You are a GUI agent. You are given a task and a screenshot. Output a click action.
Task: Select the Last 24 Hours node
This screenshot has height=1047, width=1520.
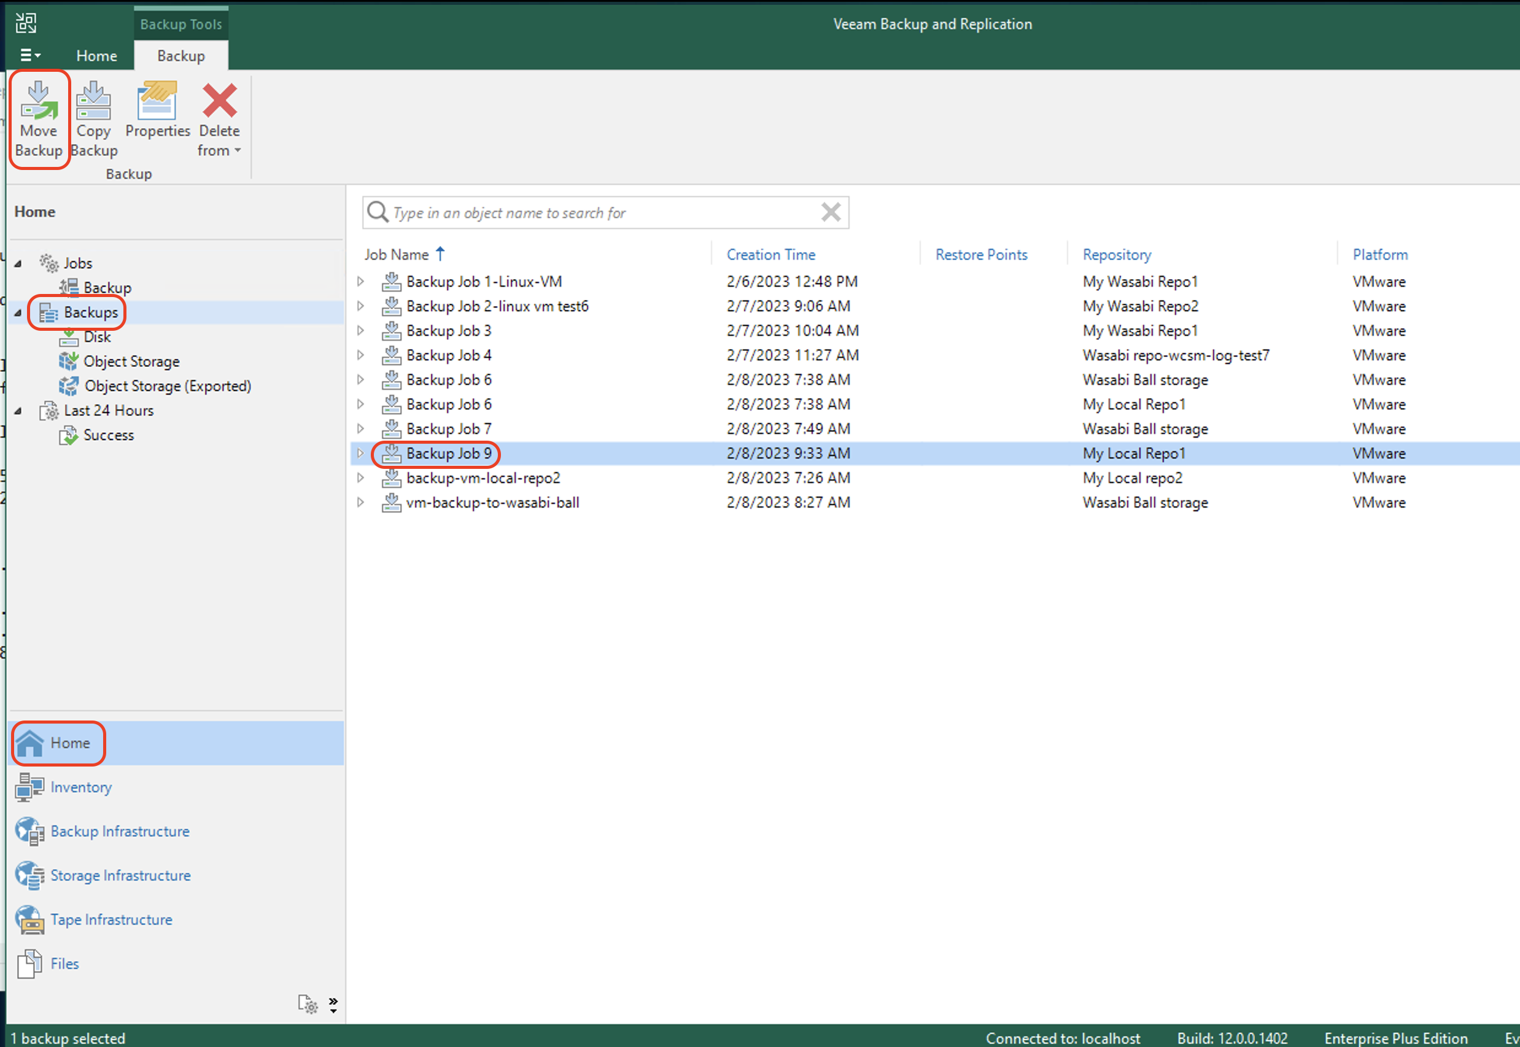tap(109, 411)
